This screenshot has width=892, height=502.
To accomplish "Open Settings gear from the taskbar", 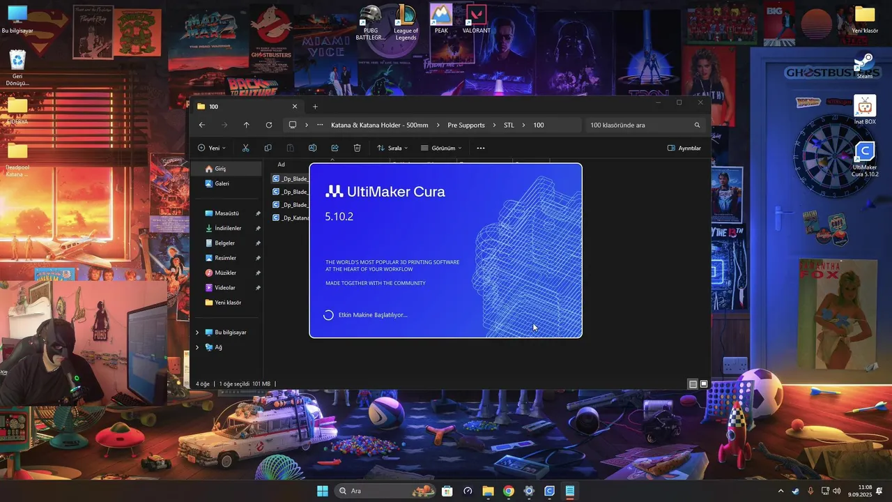I will click(x=529, y=491).
